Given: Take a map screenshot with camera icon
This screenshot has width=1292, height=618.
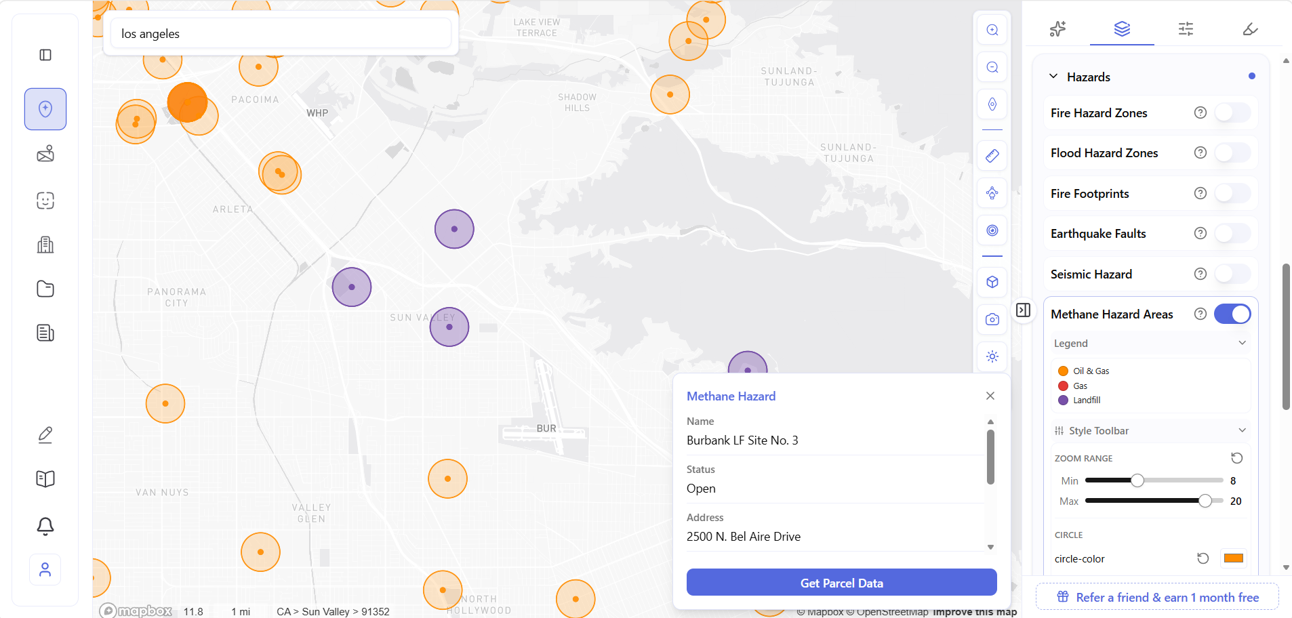Looking at the screenshot, I should [992, 319].
